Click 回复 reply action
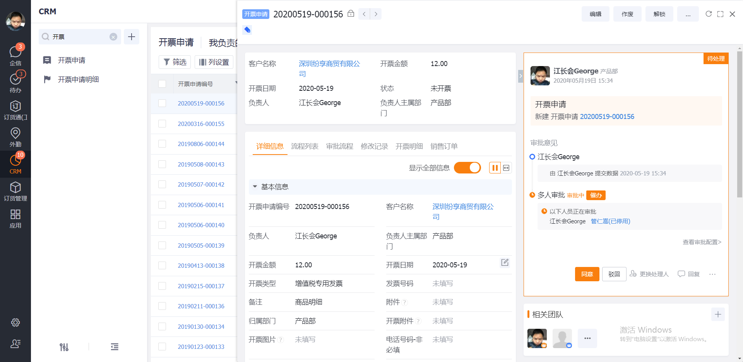Screen dimensions: 743x362 688,274
